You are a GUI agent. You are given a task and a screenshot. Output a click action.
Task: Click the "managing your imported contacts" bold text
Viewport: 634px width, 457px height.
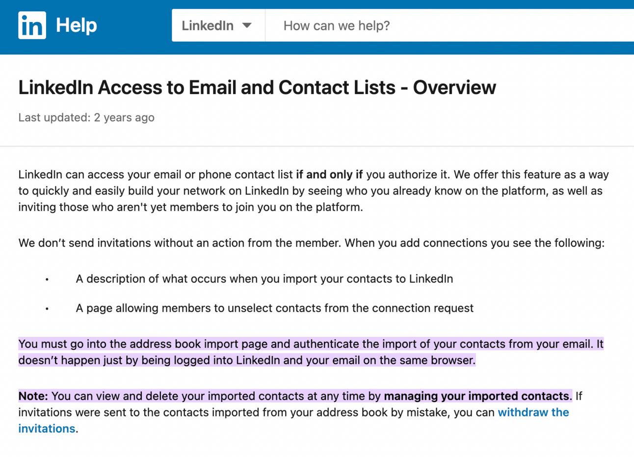point(476,396)
